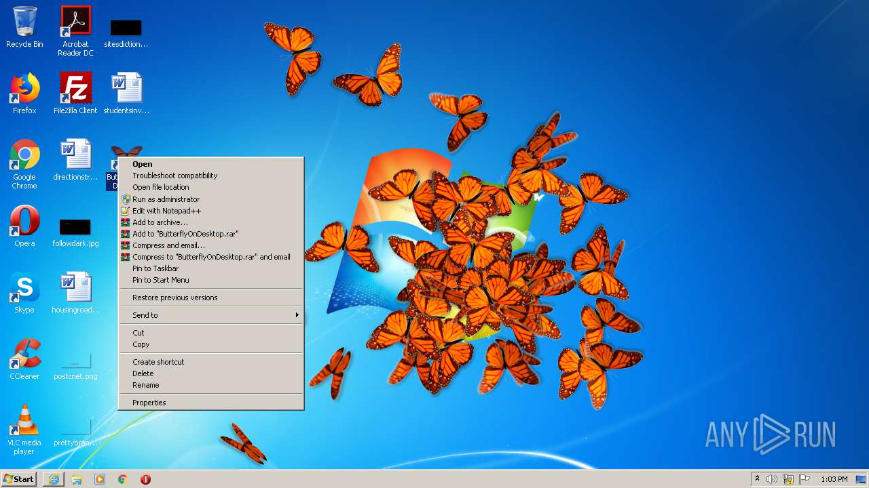Click Show desktop button at taskbar end
This screenshot has width=869, height=488.
861,479
